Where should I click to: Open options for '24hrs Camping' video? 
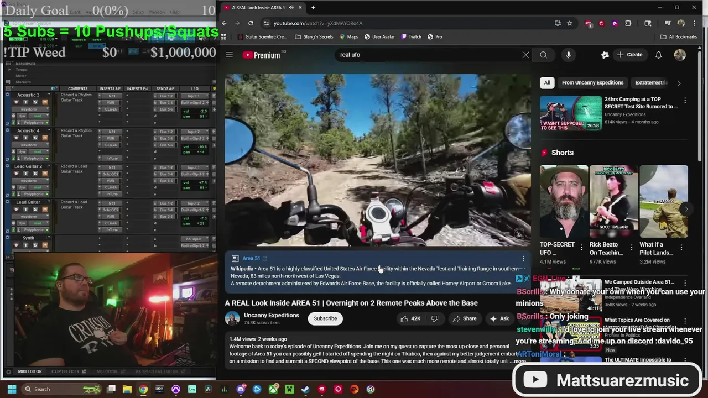pos(685,100)
